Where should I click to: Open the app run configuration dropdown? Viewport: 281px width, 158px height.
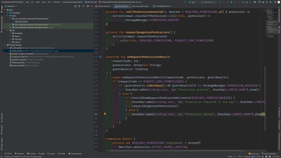pyautogui.click(x=193, y=2)
